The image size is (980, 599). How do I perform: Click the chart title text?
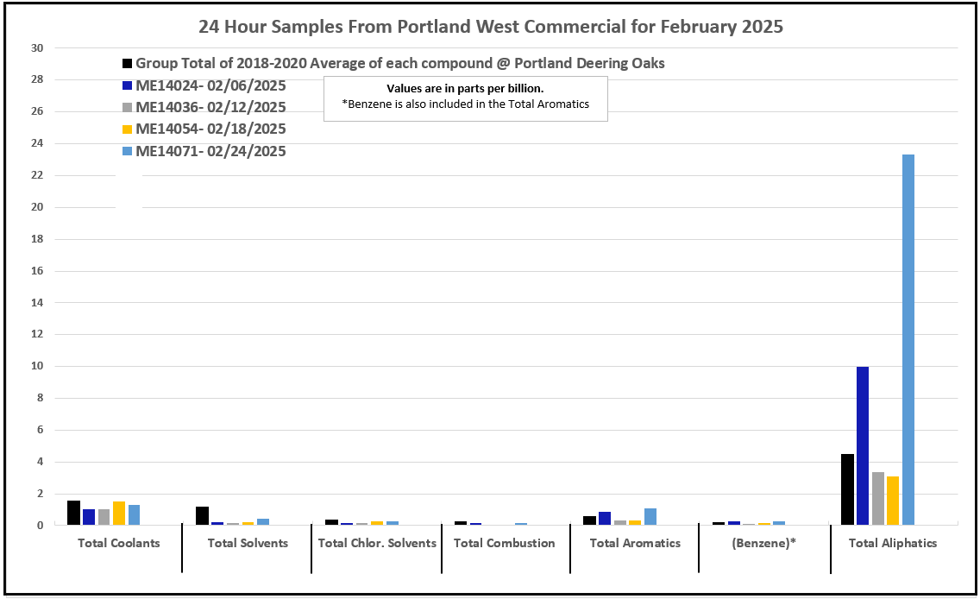pos(490,26)
